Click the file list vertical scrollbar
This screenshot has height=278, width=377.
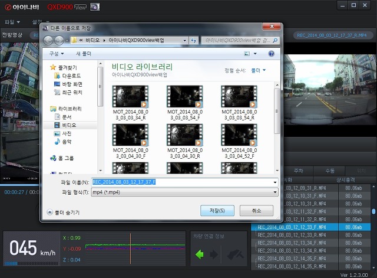tap(277, 111)
